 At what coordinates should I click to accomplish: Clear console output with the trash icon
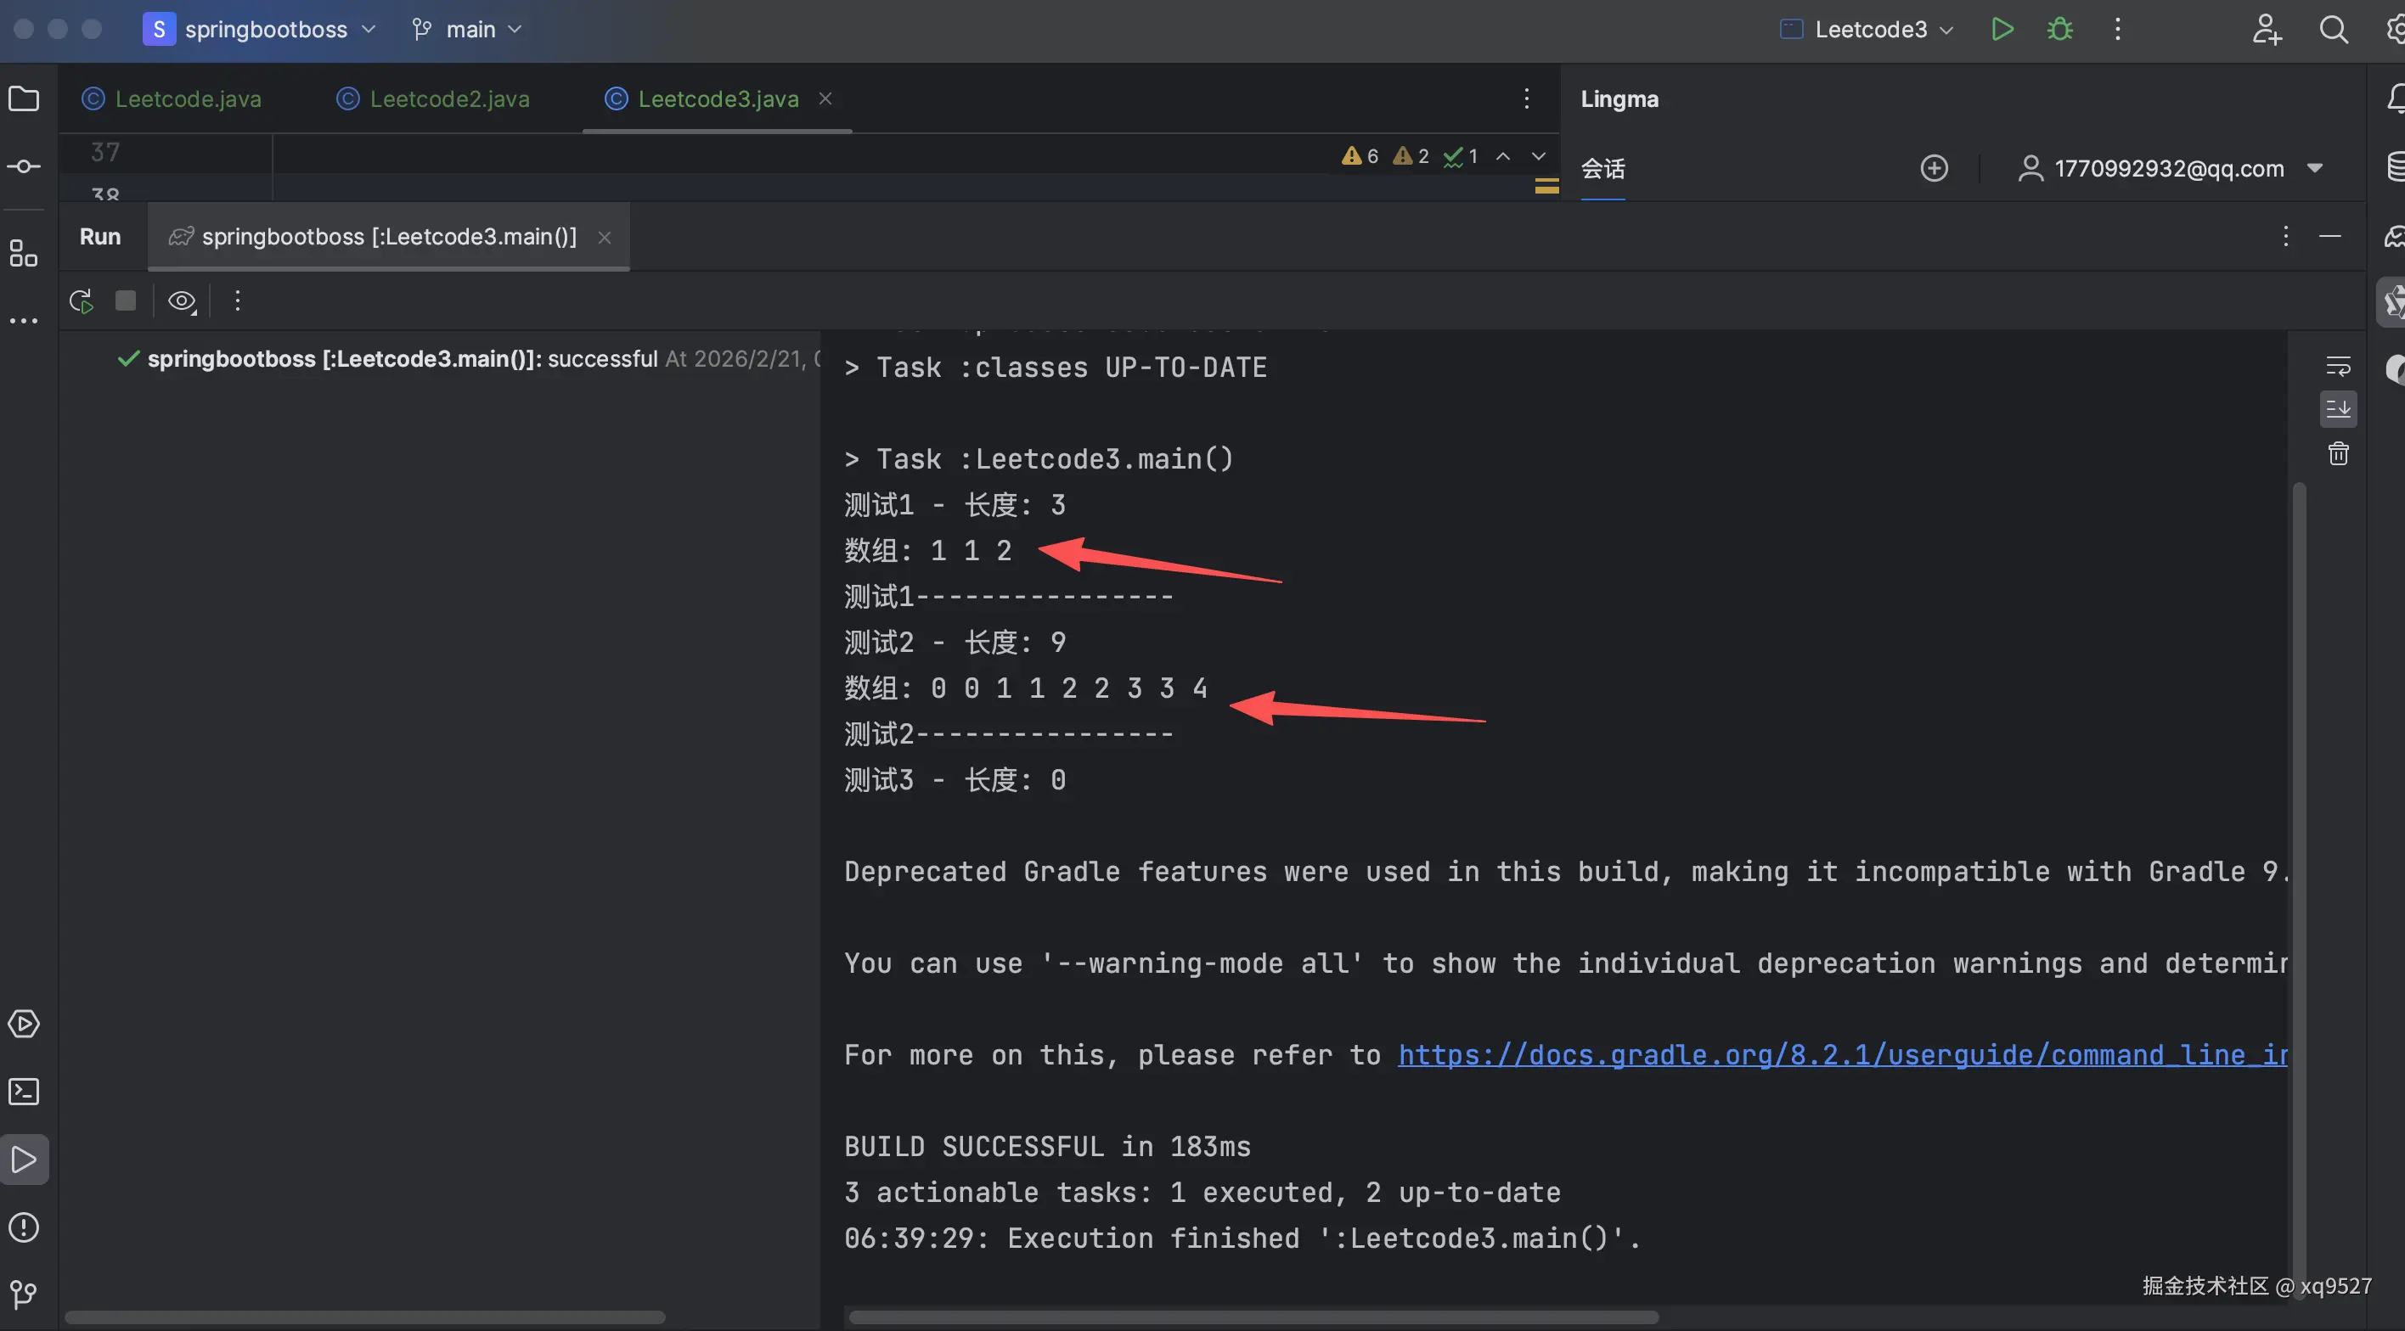pos(2338,453)
